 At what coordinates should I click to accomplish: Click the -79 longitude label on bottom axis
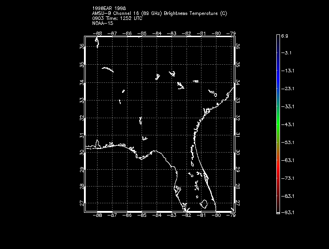(232, 216)
